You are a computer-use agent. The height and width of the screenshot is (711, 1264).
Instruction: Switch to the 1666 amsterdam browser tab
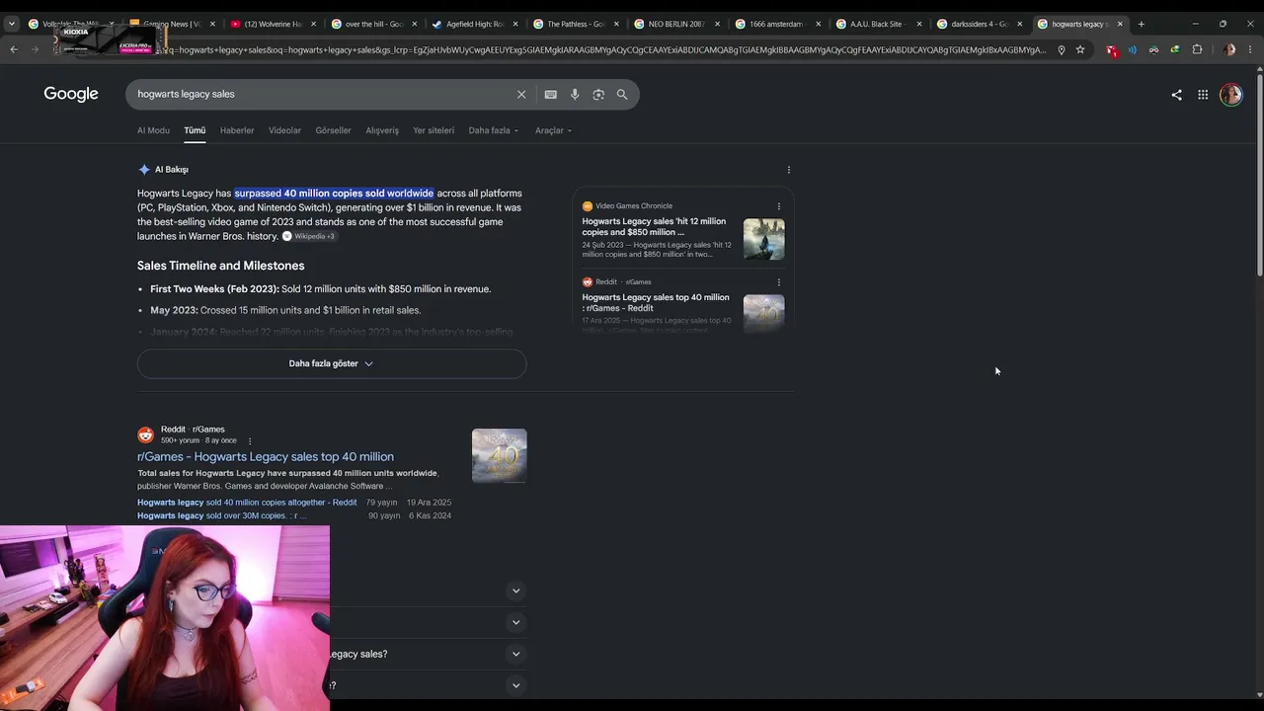[777, 24]
